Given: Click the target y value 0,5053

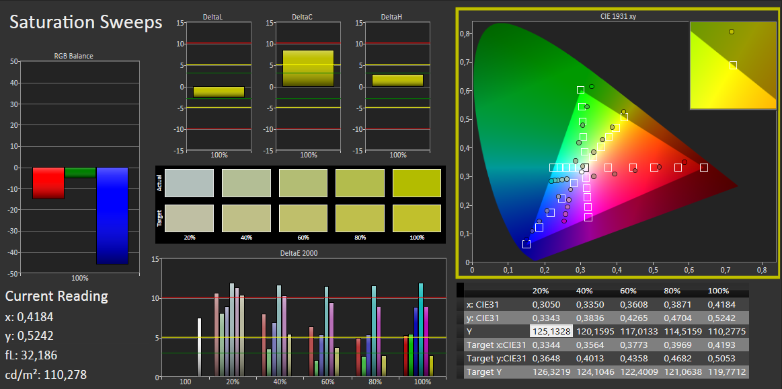Looking at the screenshot, I should (720, 358).
